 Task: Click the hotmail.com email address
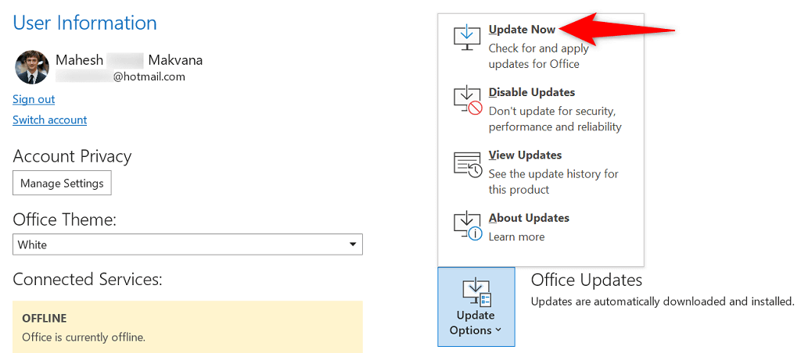click(149, 77)
